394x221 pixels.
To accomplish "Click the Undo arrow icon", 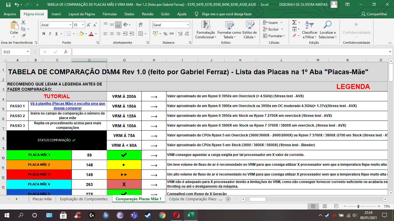I will (x=17, y=5).
